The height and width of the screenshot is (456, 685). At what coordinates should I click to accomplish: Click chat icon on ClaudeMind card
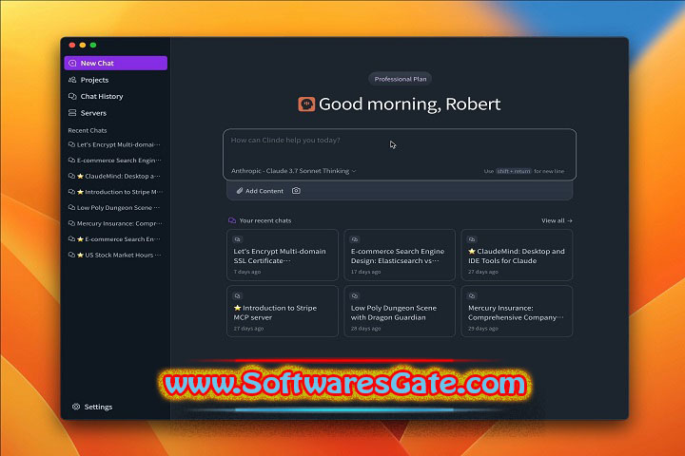pos(472,239)
